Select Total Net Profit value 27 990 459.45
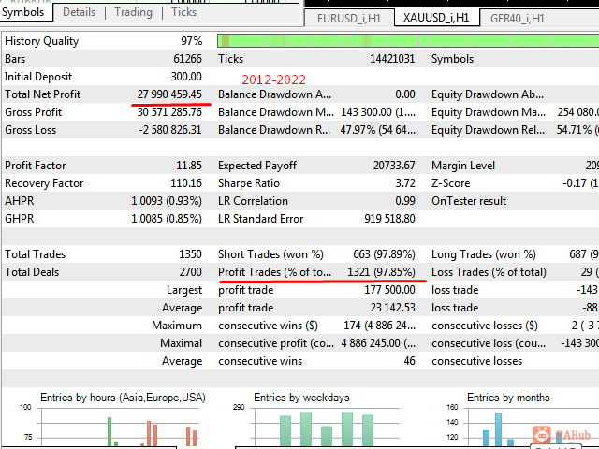The height and width of the screenshot is (449, 599). (169, 94)
